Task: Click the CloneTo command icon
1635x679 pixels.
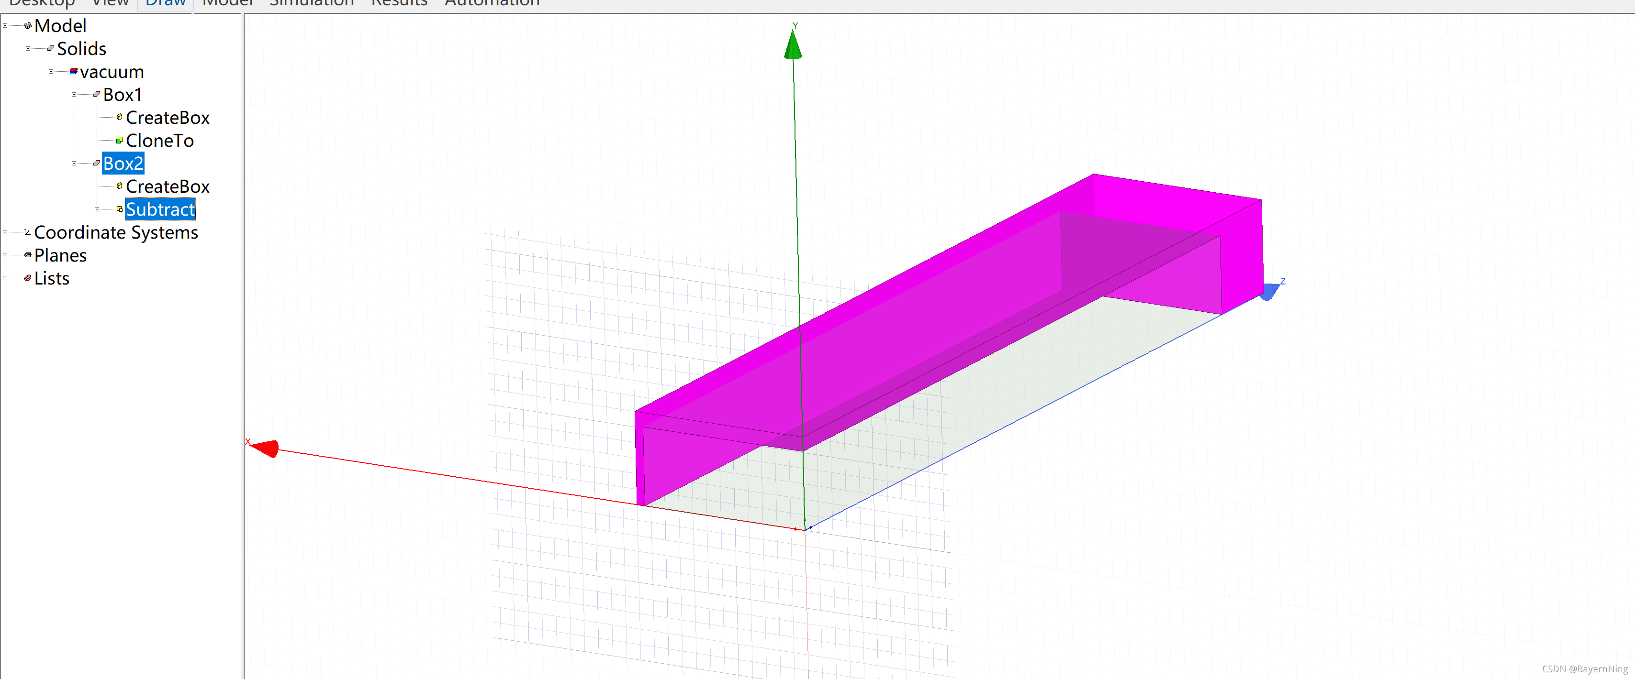Action: pos(119,140)
